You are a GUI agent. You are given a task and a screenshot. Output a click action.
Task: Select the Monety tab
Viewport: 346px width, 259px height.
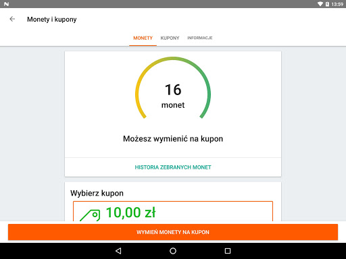(x=143, y=38)
